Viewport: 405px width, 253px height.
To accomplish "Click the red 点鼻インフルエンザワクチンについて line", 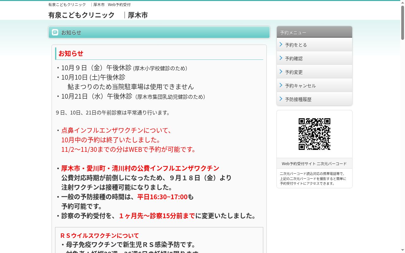I will [x=116, y=130].
